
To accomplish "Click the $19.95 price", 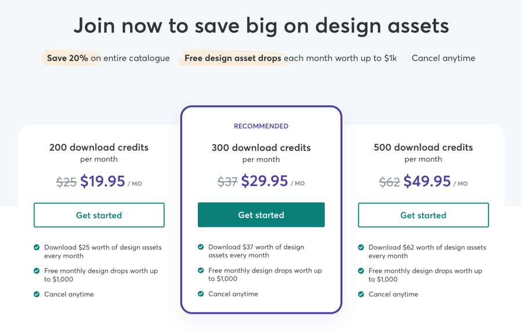I will coord(103,182).
